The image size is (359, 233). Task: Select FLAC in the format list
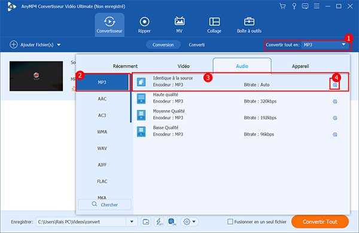pyautogui.click(x=102, y=181)
